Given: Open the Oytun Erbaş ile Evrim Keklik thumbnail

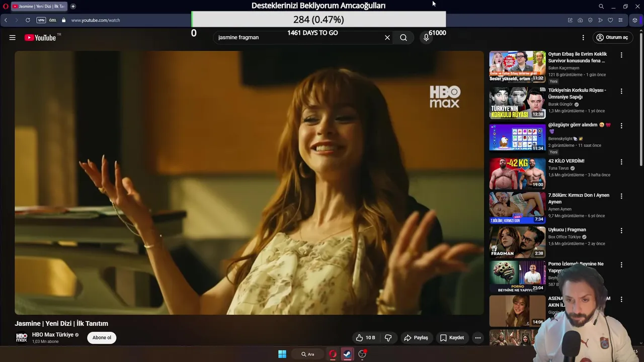Looking at the screenshot, I should [x=518, y=66].
